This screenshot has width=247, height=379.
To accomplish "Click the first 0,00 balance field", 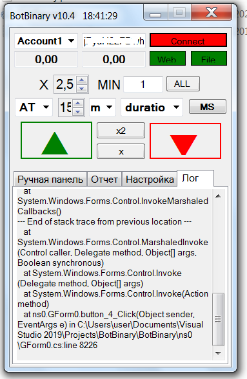I will 46,59.
